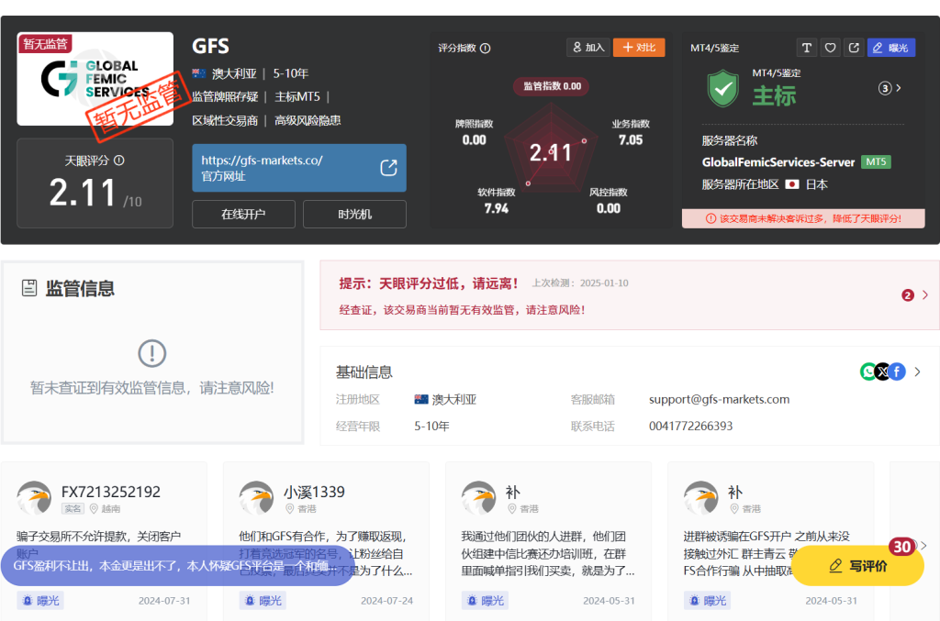Click the yellow 写评价 button

tap(858, 566)
